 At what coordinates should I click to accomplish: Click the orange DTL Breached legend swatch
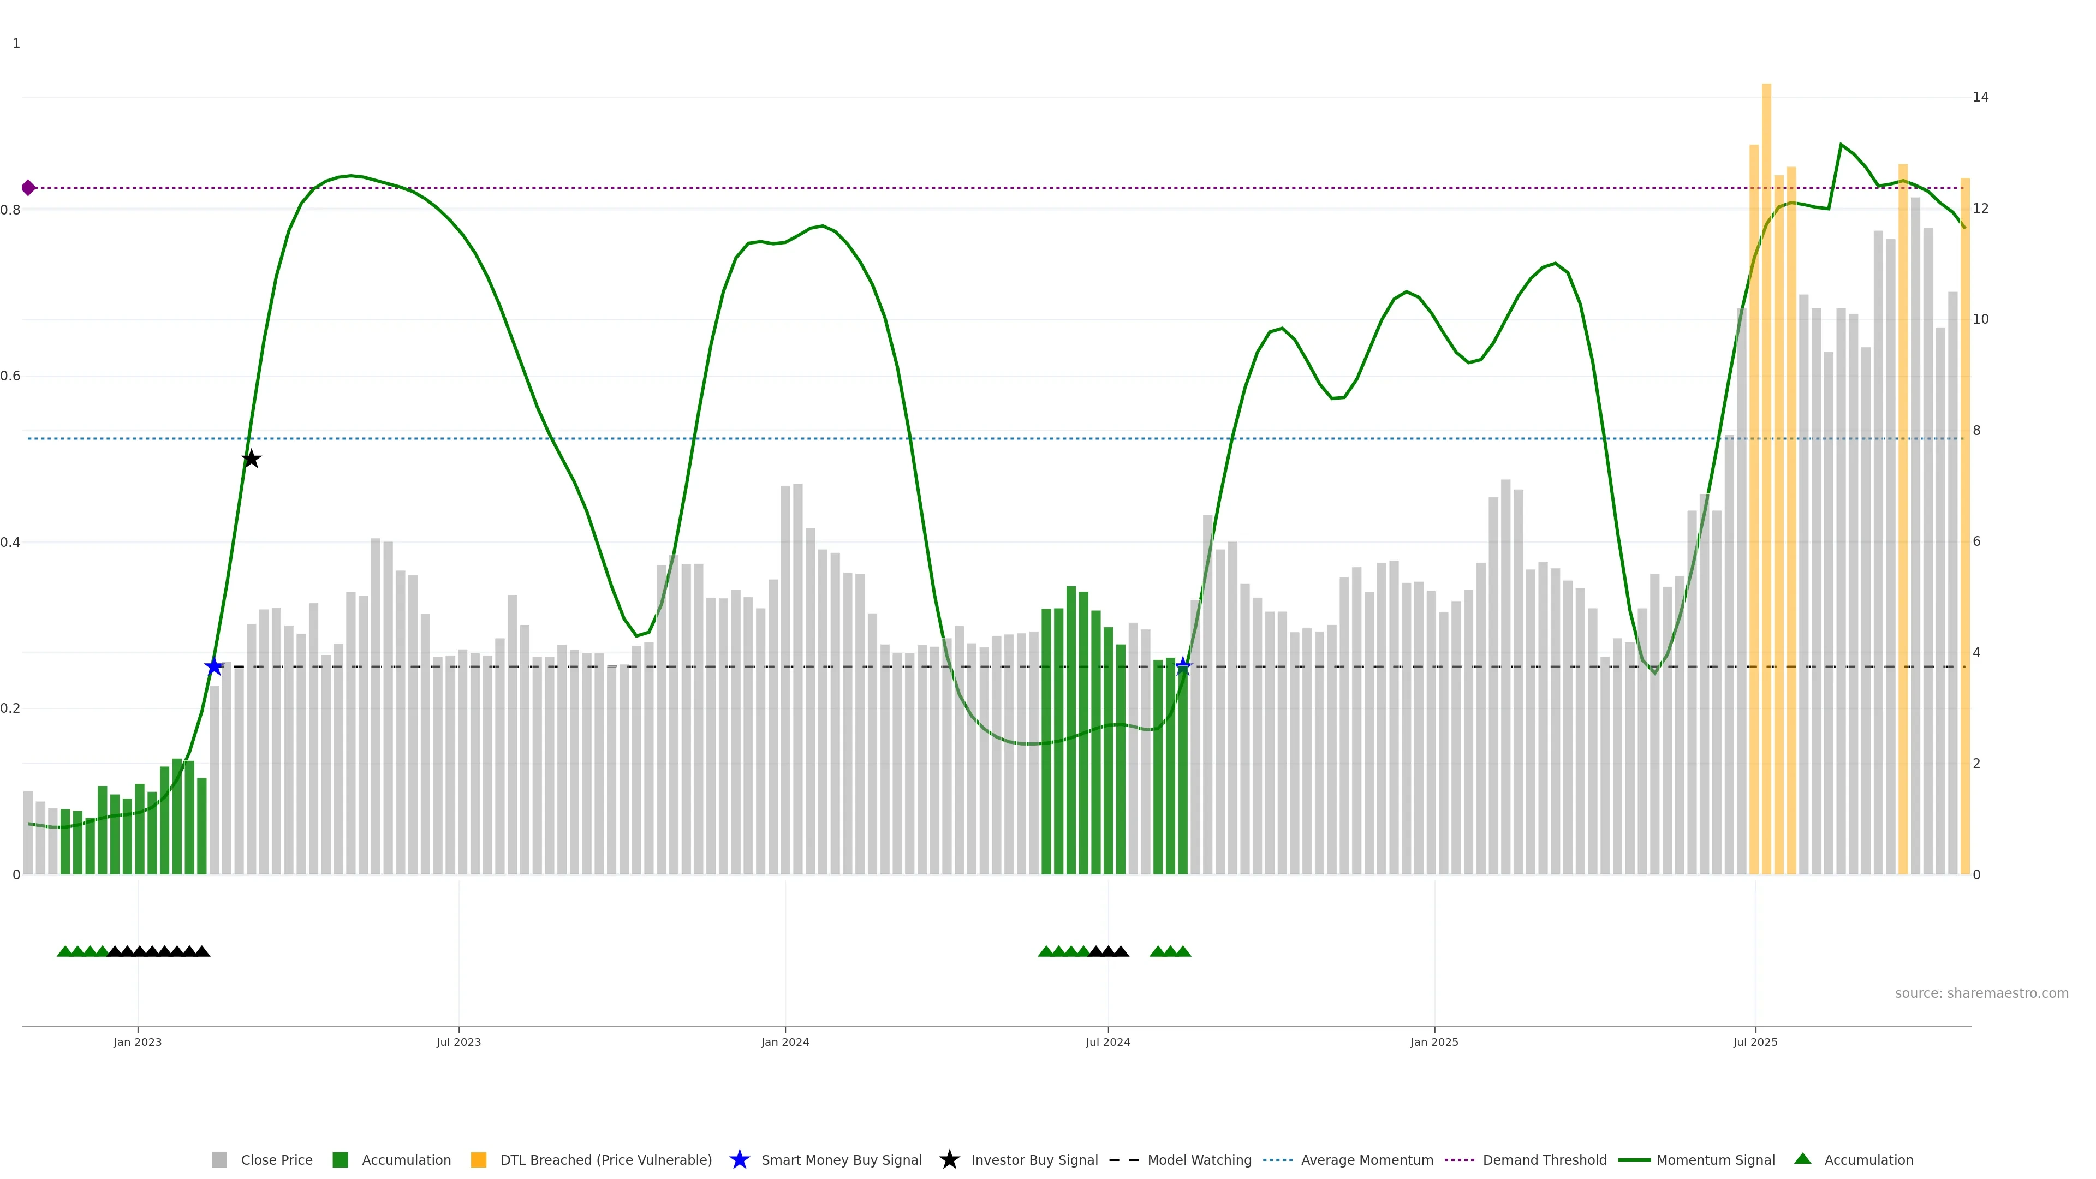pyautogui.click(x=479, y=1159)
